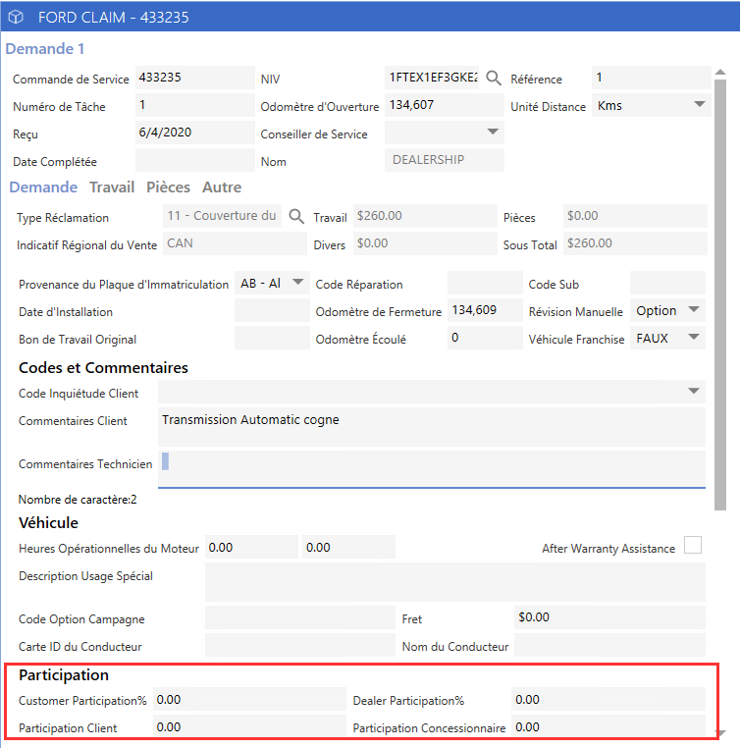Click the cube icon beside FORD CLAIM title
Viewport: 740px width, 748px height.
[x=16, y=17]
